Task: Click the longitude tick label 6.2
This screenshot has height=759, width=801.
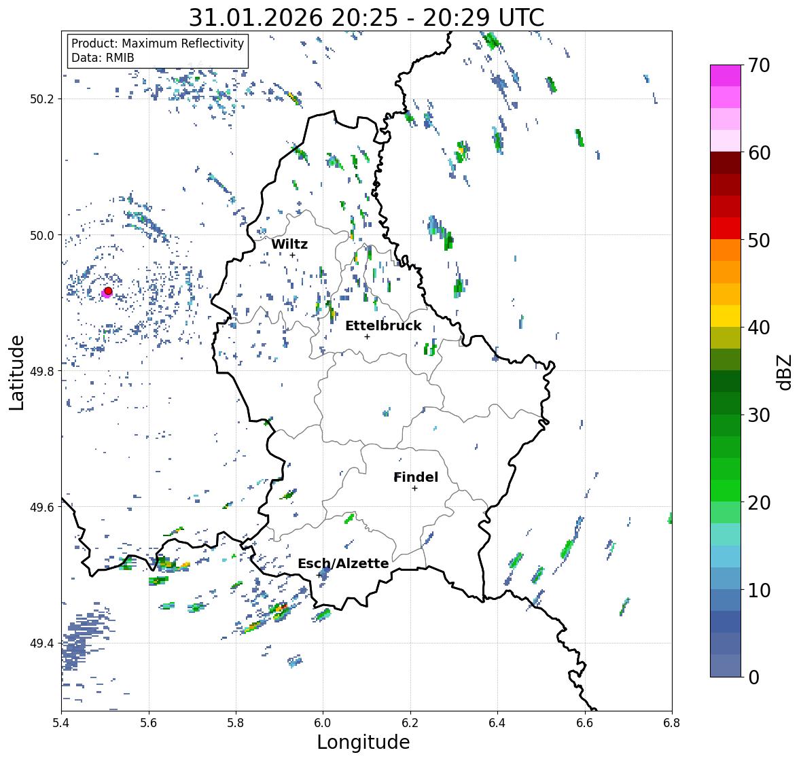Action: (410, 722)
